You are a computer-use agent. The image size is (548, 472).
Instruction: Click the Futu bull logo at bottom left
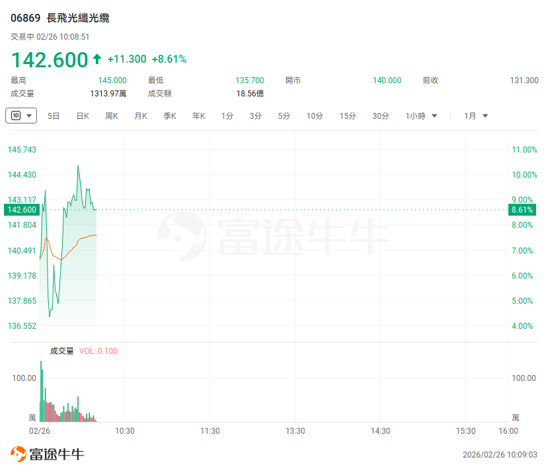pyautogui.click(x=18, y=454)
